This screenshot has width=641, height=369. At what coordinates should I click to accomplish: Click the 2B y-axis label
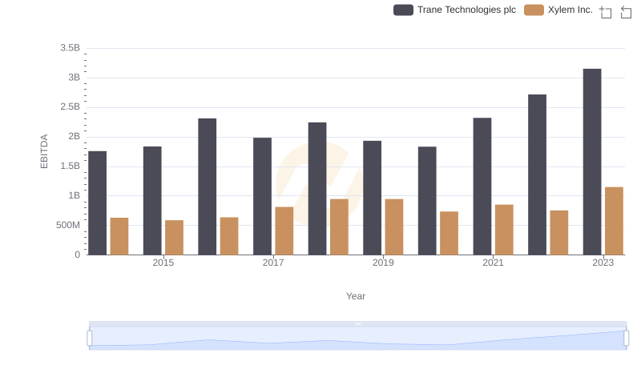pyautogui.click(x=74, y=136)
